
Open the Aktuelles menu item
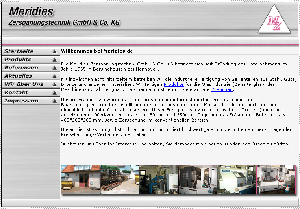[x=31, y=76]
